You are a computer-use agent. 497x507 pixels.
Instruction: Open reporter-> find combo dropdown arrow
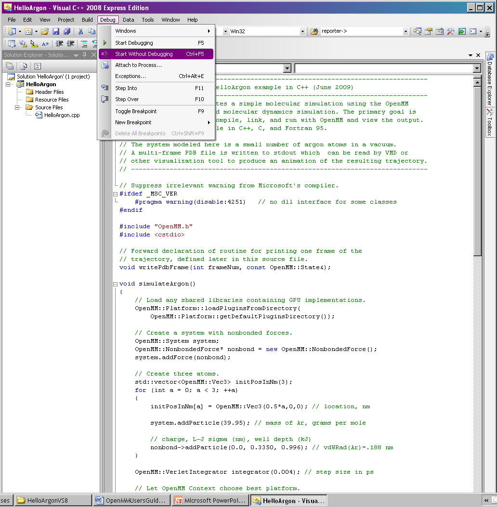(x=405, y=31)
